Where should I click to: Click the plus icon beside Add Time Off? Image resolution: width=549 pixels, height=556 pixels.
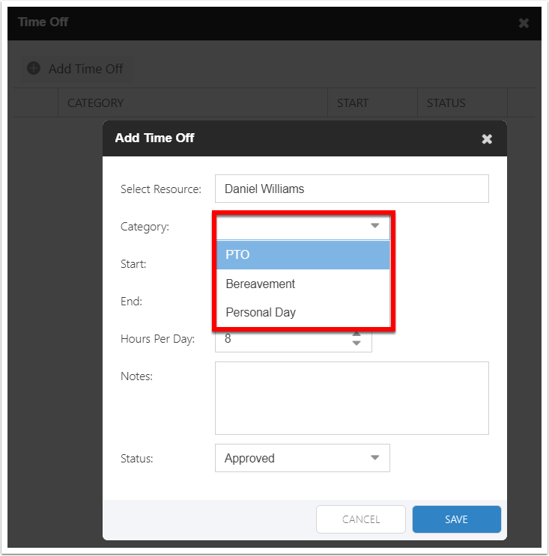click(34, 68)
